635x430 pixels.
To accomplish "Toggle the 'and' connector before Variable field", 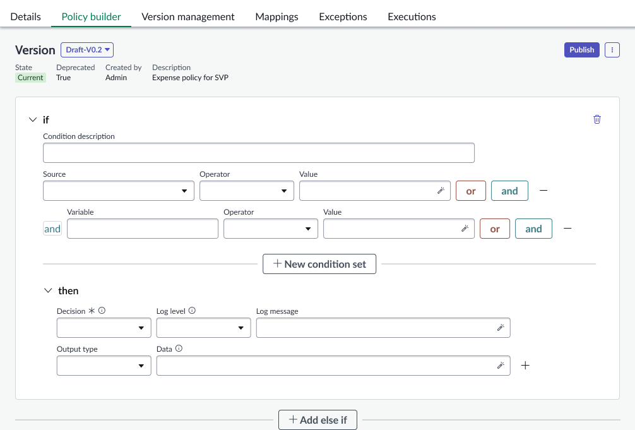I will coord(52,229).
